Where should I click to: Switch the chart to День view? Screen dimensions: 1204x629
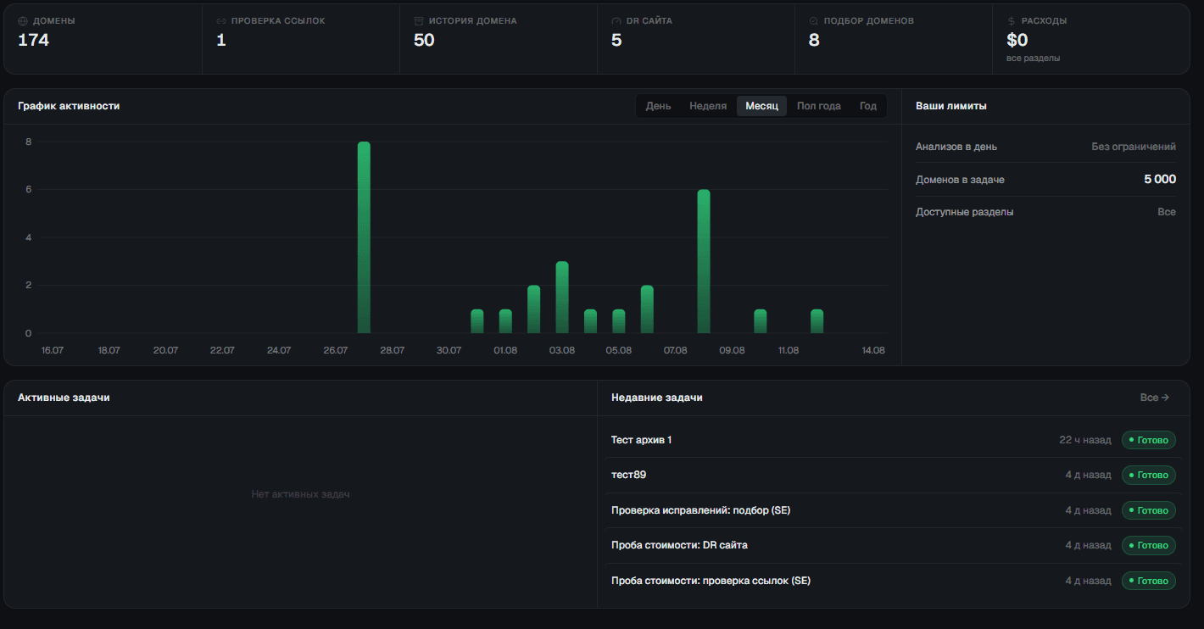658,106
